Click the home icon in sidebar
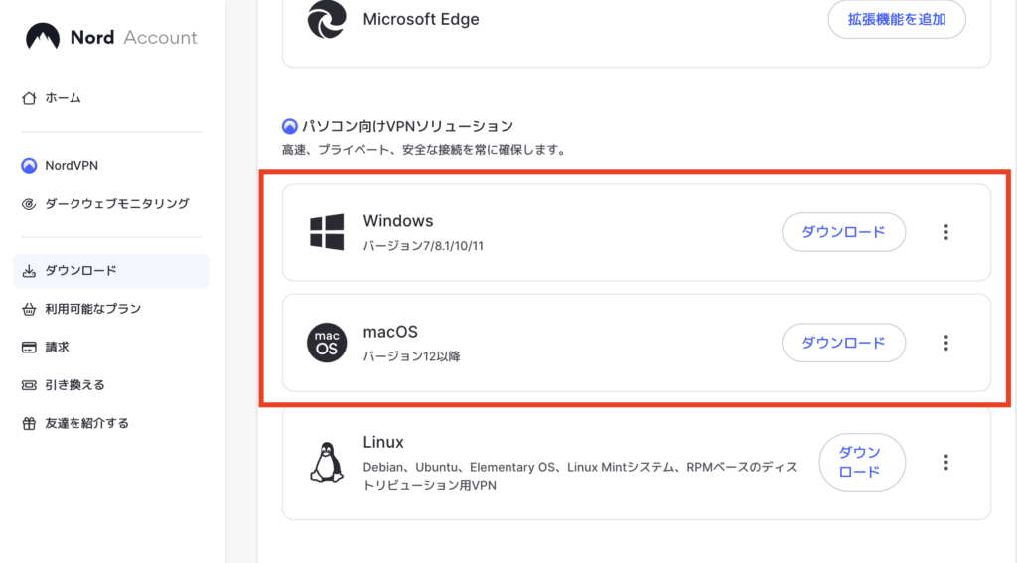This screenshot has width=1017, height=563. point(29,98)
